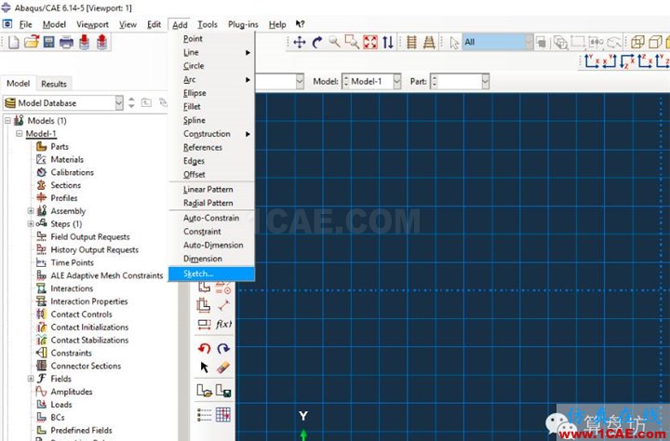The height and width of the screenshot is (441, 670).
Task: Select Amplitudes in the model tree
Action: coord(72,392)
